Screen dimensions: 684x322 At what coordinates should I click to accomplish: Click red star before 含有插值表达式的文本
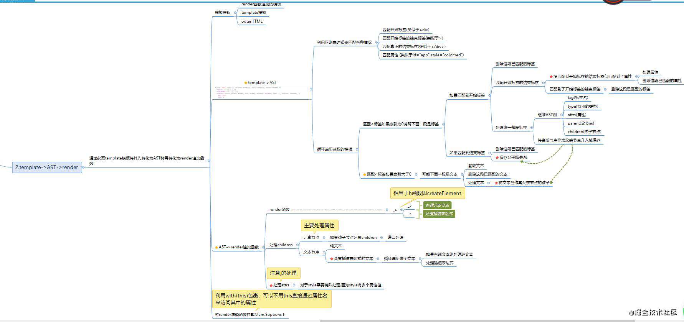[332, 259]
